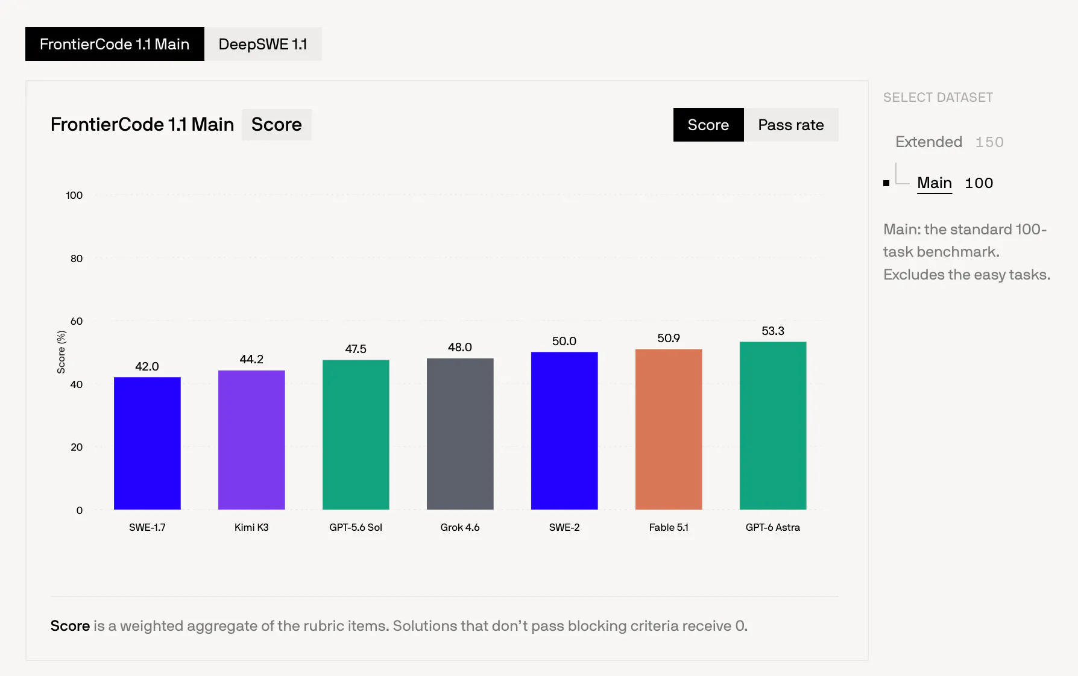1078x676 pixels.
Task: Click the 80 y-axis tick label
Action: (77, 258)
